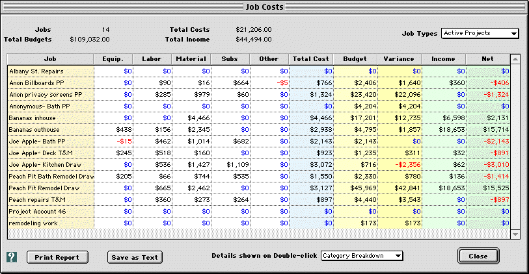Click the Variance column header
529x274 pixels.
399,59
